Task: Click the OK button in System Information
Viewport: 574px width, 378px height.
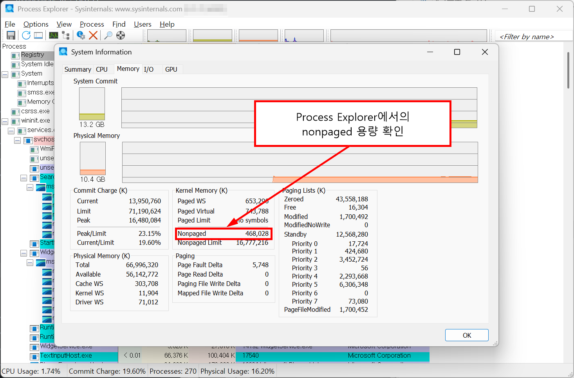Action: click(467, 335)
